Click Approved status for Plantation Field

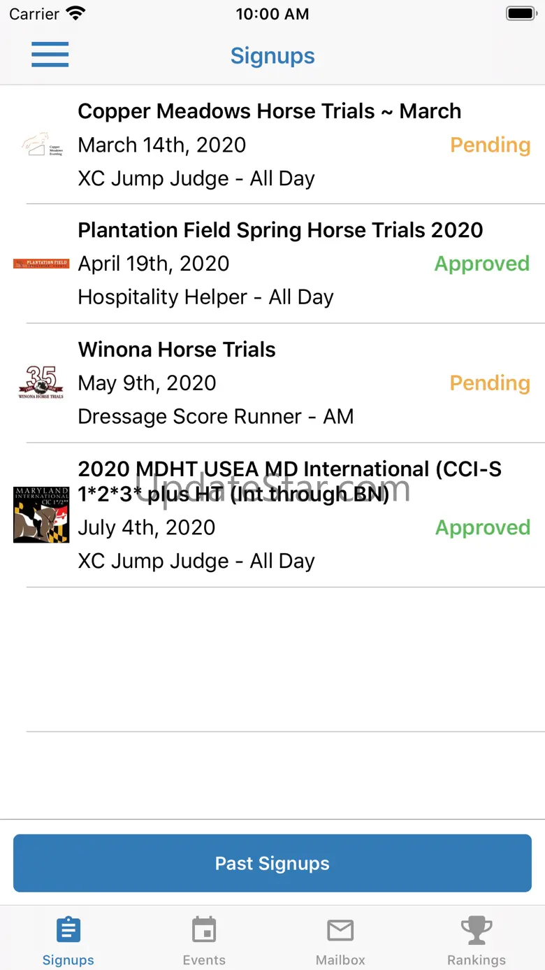tap(482, 264)
